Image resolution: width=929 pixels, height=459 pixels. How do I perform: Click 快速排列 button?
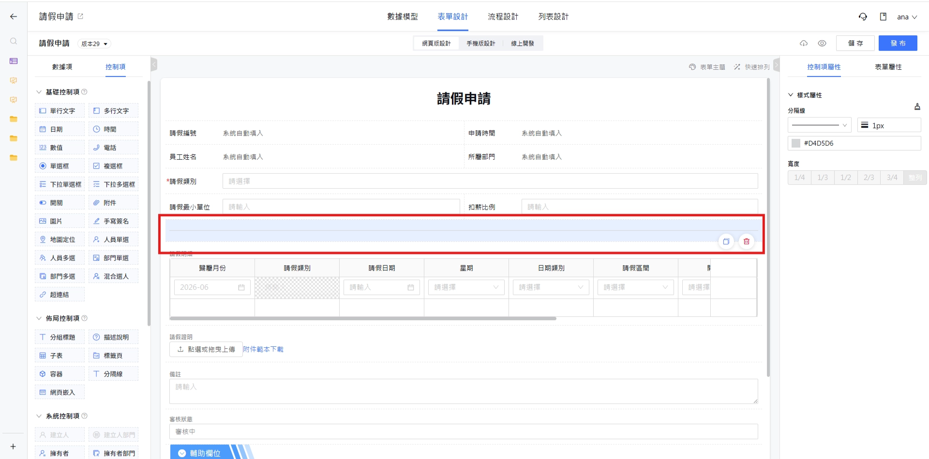(751, 67)
